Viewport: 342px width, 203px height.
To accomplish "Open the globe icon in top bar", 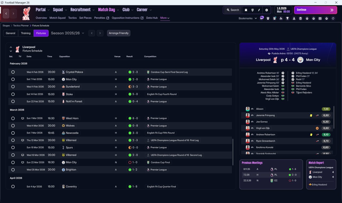I will click(x=252, y=10).
